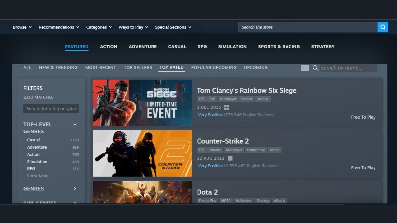Switch to Top Rated tab
397x223 pixels.
click(x=171, y=67)
